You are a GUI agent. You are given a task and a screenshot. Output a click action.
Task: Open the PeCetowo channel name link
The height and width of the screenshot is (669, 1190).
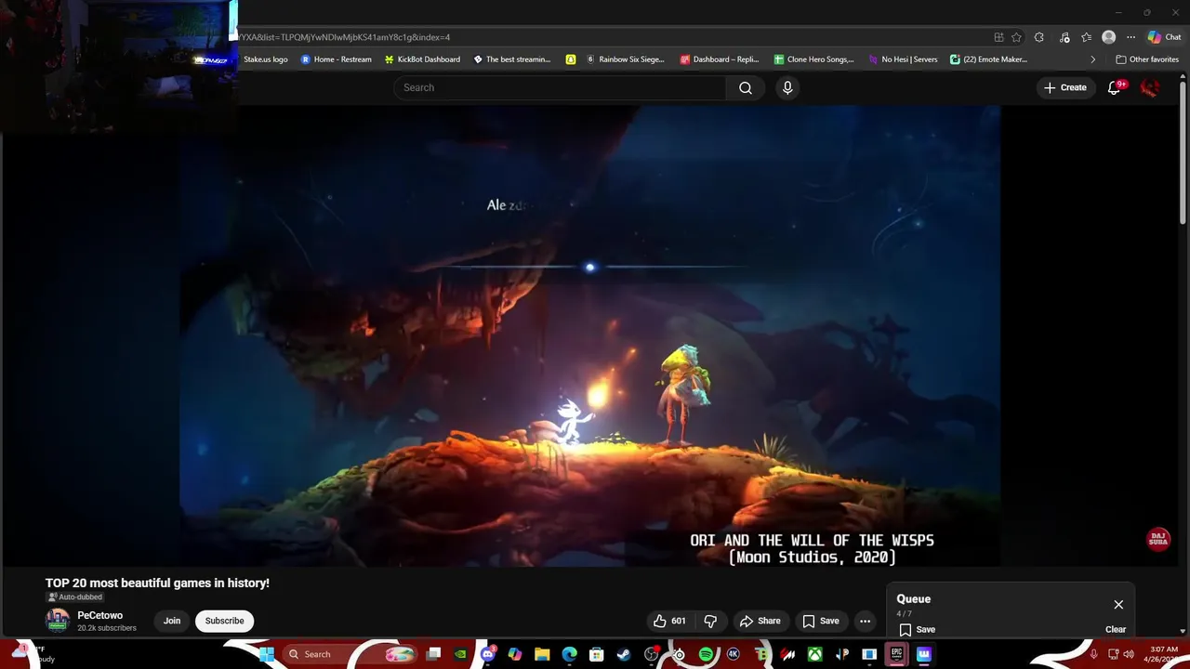(100, 615)
